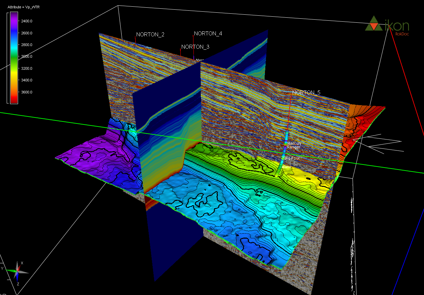This screenshot has width=424, height=295.
Task: Select the NORTON_4 well label
Action: pos(208,34)
